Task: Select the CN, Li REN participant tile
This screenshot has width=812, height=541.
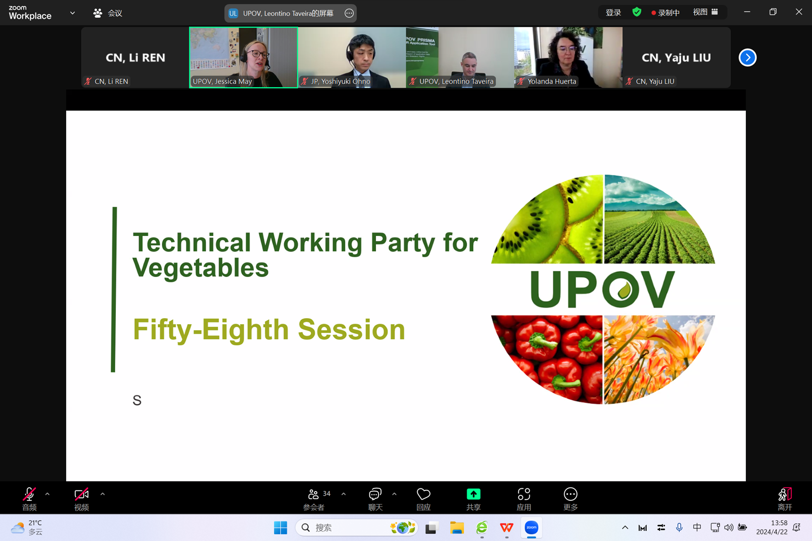Action: click(135, 58)
